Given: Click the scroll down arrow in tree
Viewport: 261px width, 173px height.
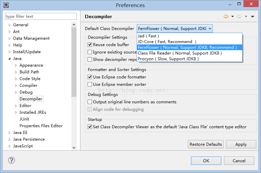Looking at the screenshot, I should [74, 147].
